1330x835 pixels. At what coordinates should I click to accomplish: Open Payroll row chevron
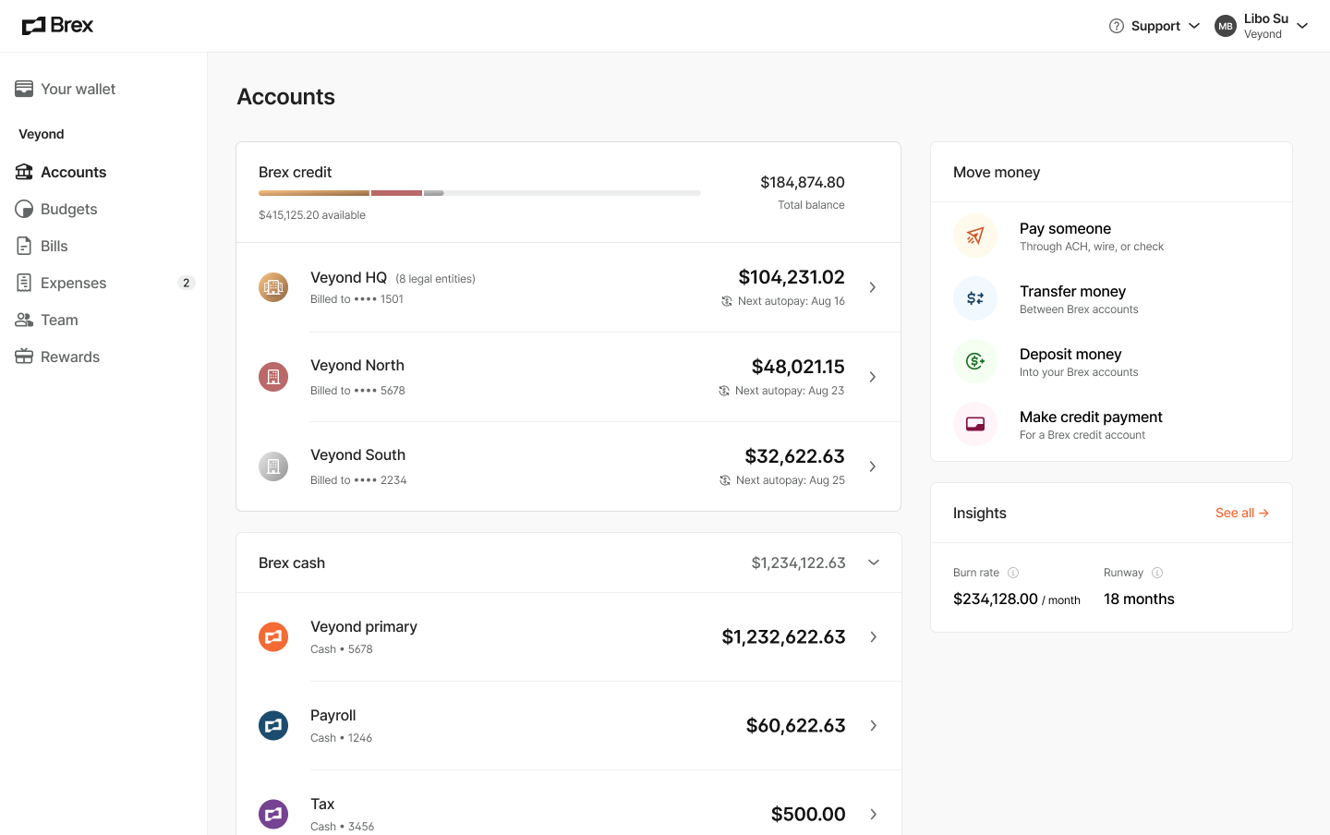(x=873, y=726)
